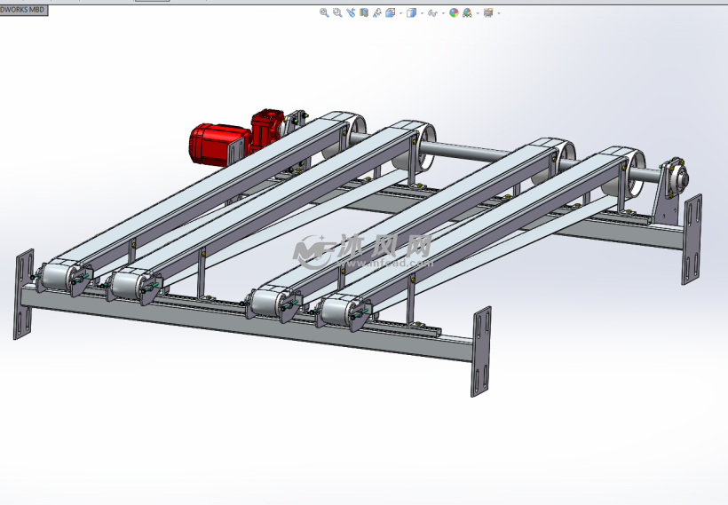Click the Zoom to Fit icon

[x=324, y=13]
